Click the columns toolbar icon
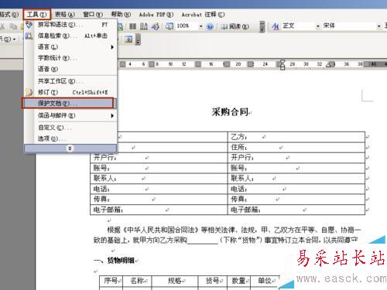This screenshot has height=290, width=387. tap(132, 26)
